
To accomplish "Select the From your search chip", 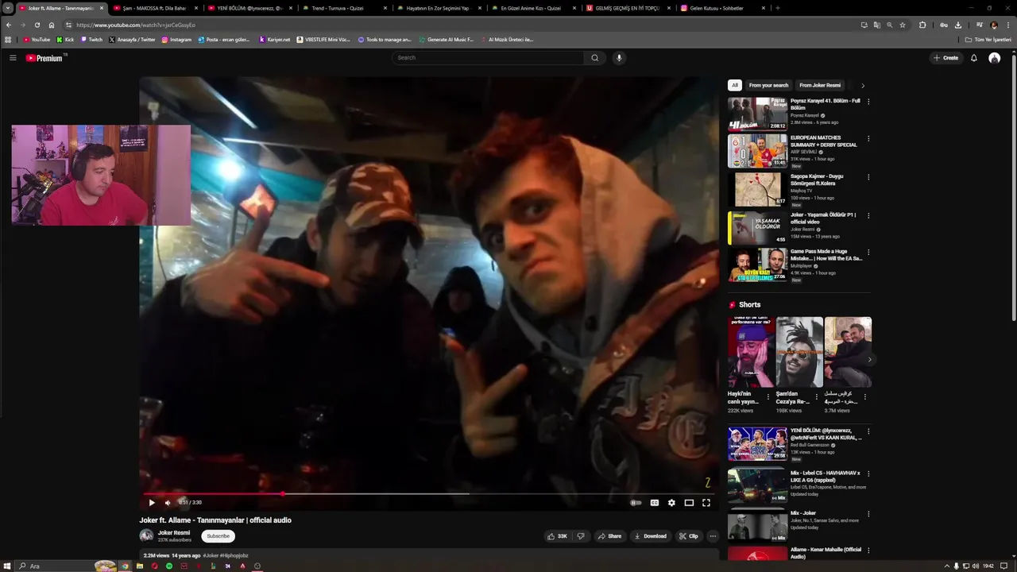I will tap(768, 85).
